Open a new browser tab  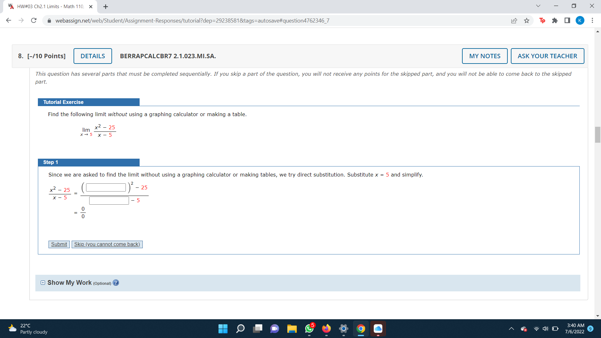tap(105, 7)
